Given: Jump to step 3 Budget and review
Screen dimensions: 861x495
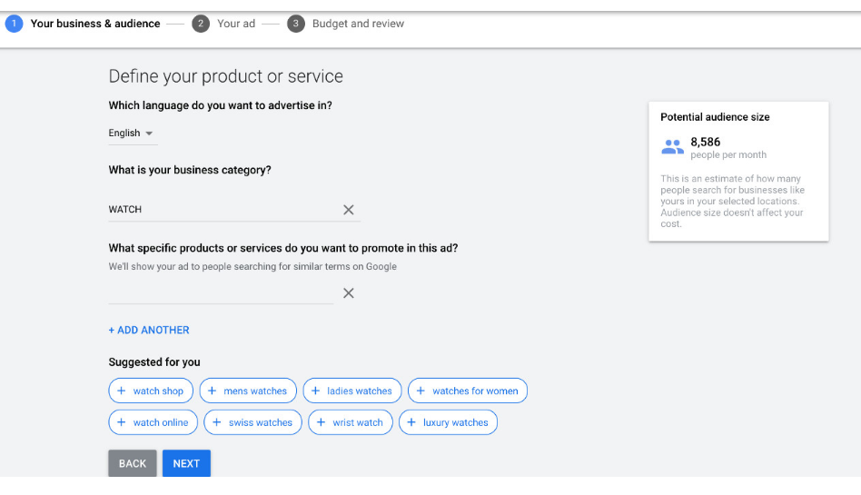Looking at the screenshot, I should (346, 24).
